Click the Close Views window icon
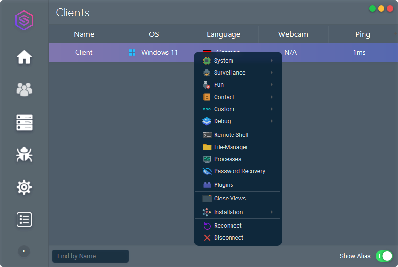This screenshot has width=398, height=267. coord(207,199)
